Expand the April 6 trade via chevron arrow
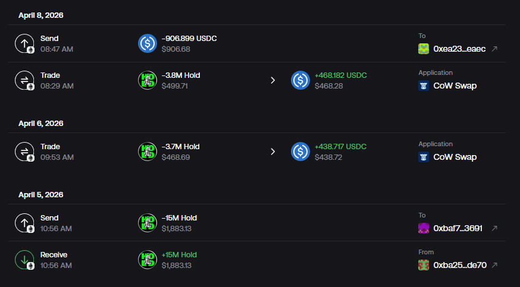Viewport: 520px width, 287px height. [273, 152]
